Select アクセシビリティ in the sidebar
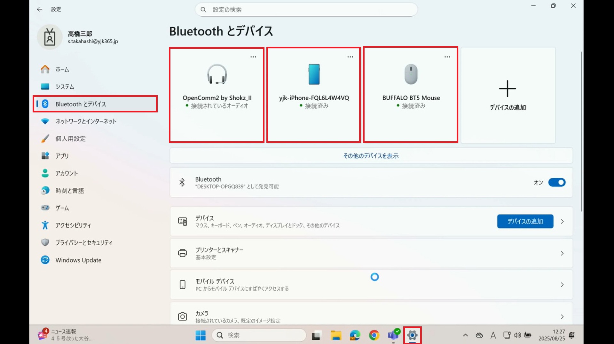This screenshot has height=344, width=614. pyautogui.click(x=73, y=225)
